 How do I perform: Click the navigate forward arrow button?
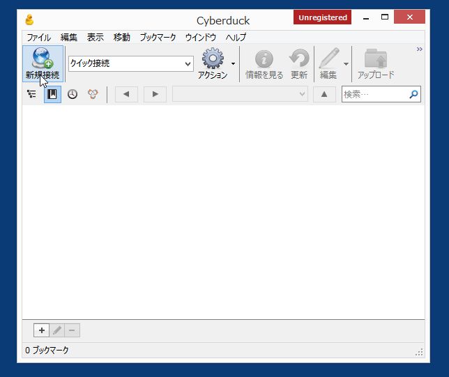155,94
